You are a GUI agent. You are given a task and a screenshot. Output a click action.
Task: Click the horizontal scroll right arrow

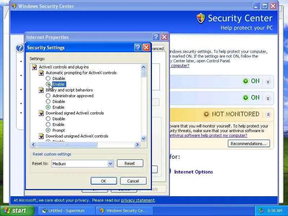tap(137, 145)
